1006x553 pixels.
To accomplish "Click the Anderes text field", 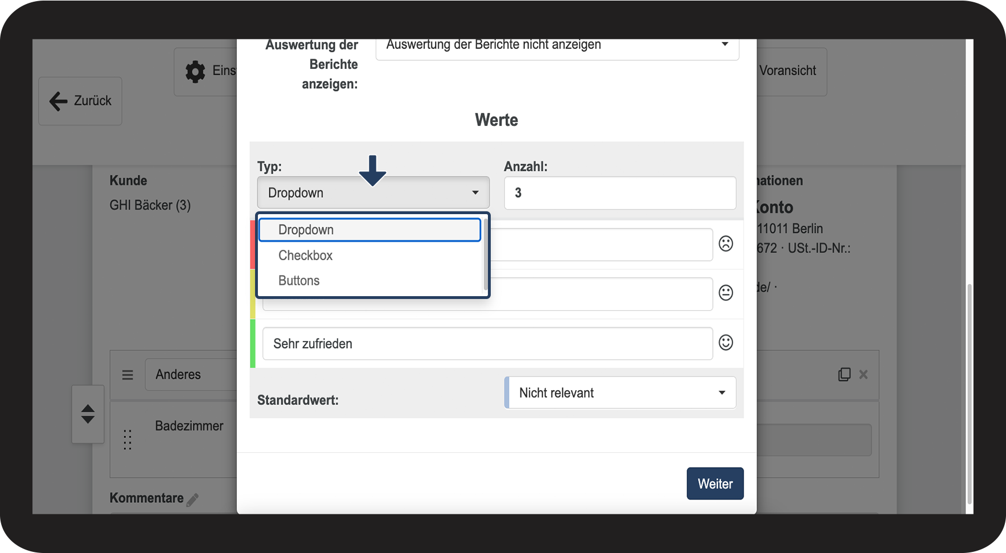I will pos(191,375).
